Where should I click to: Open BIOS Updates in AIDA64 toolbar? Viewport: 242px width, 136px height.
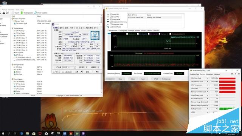[26, 13]
